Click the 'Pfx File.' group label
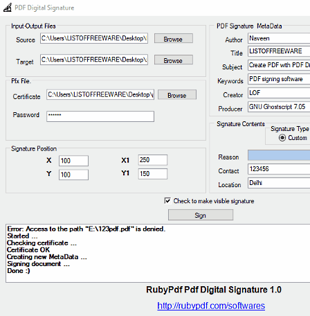 click(x=21, y=81)
